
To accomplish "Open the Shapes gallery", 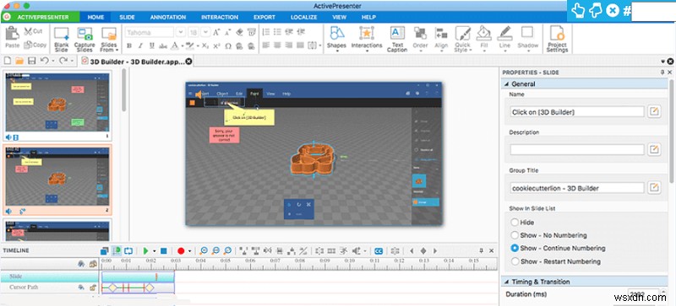I will 336,39.
